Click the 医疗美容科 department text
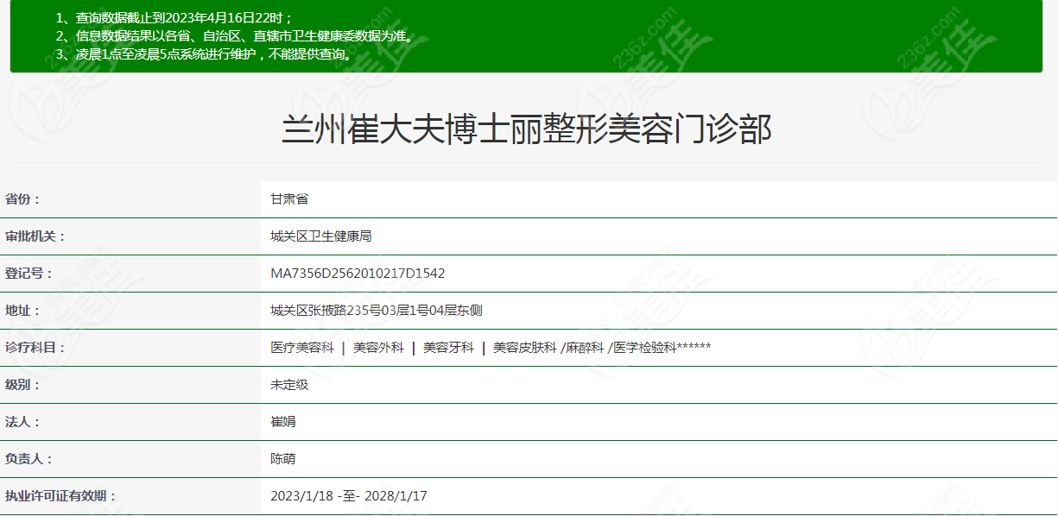The width and height of the screenshot is (1058, 516). [302, 348]
